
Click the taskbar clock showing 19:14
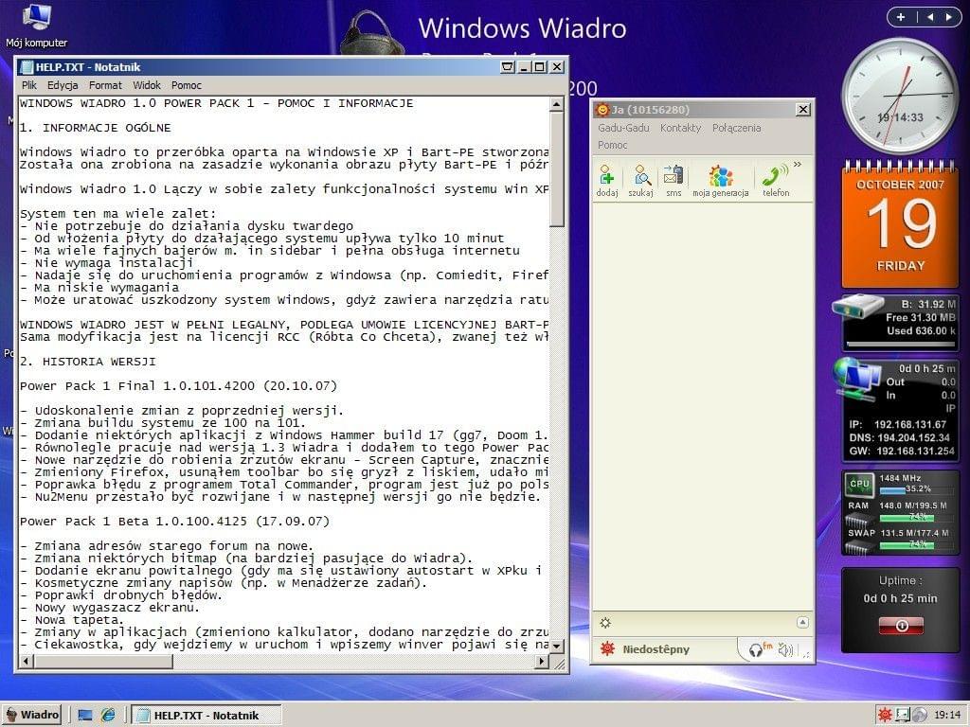click(x=947, y=715)
